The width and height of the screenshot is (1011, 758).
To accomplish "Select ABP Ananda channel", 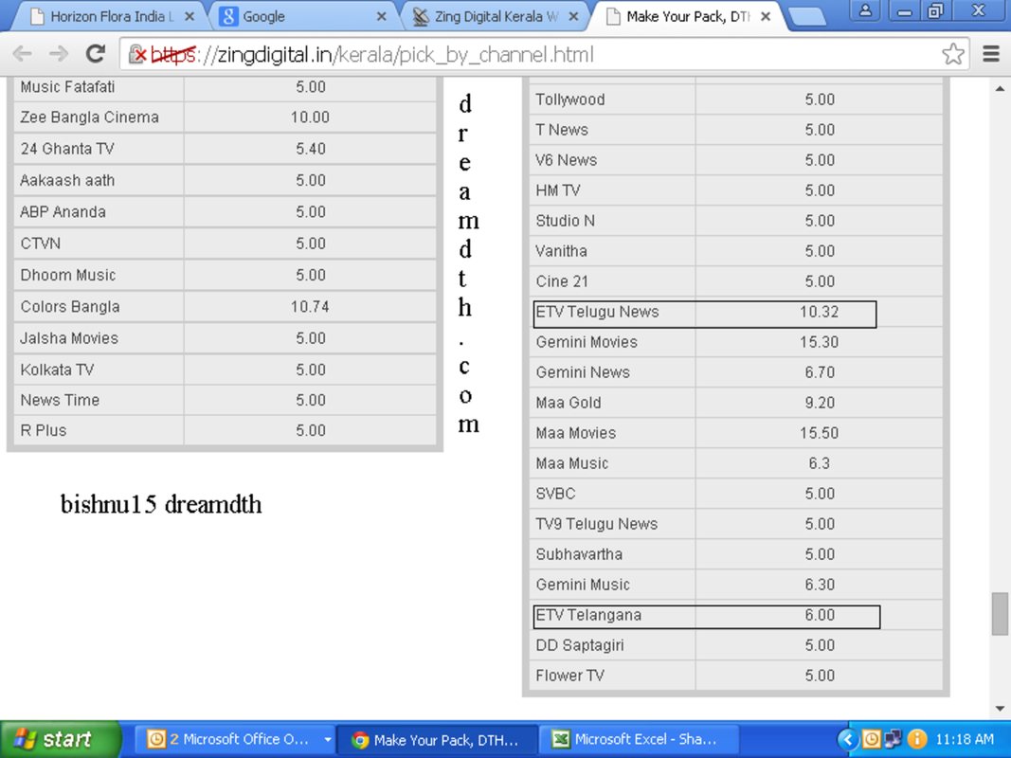I will click(x=63, y=212).
